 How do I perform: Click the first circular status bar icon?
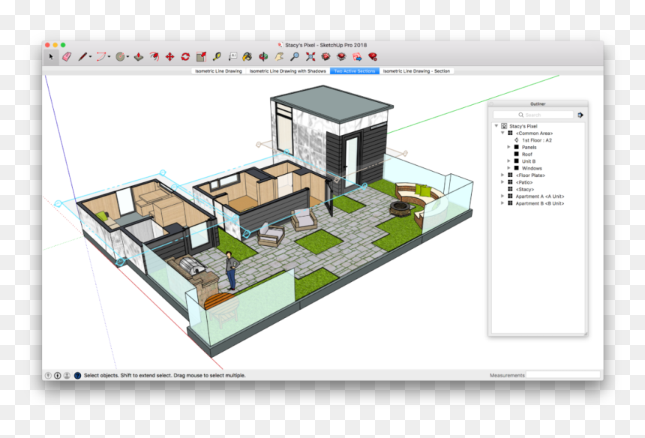point(48,376)
